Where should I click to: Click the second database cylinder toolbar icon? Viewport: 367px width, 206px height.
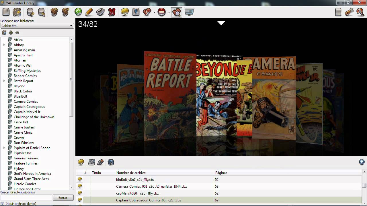point(42,12)
